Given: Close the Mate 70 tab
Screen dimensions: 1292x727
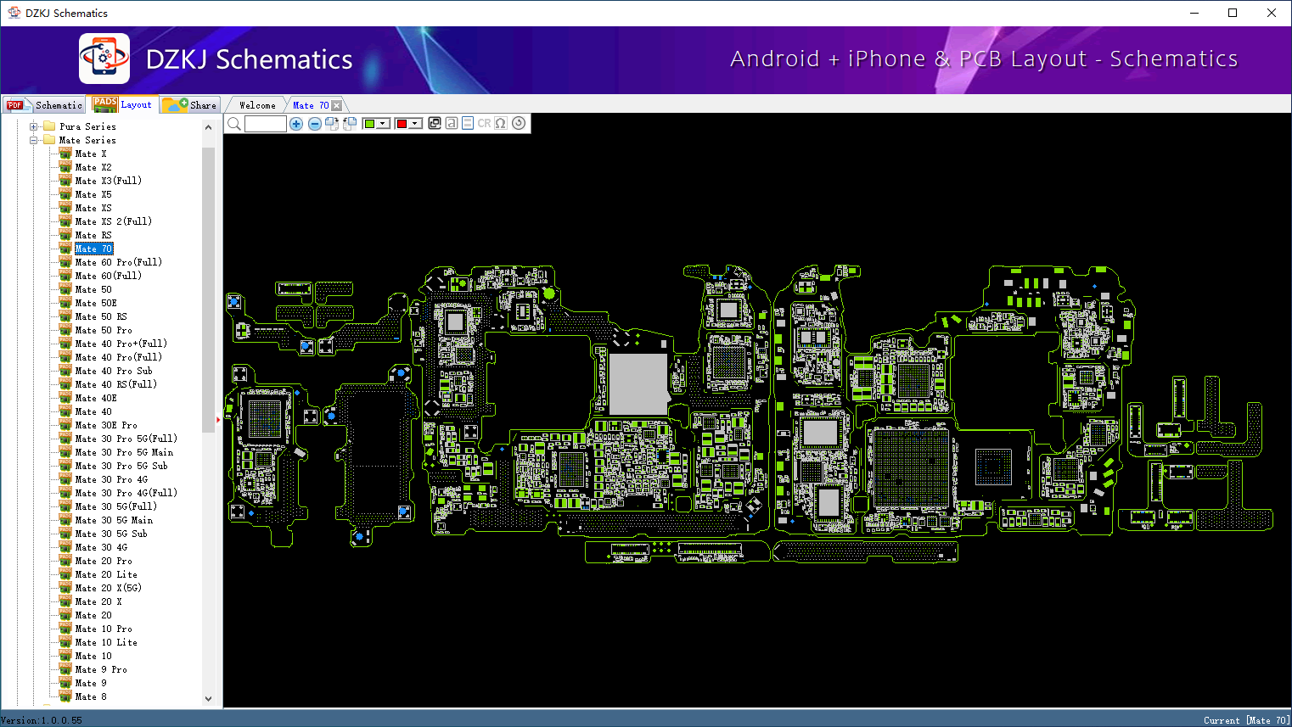Looking at the screenshot, I should click(x=337, y=105).
